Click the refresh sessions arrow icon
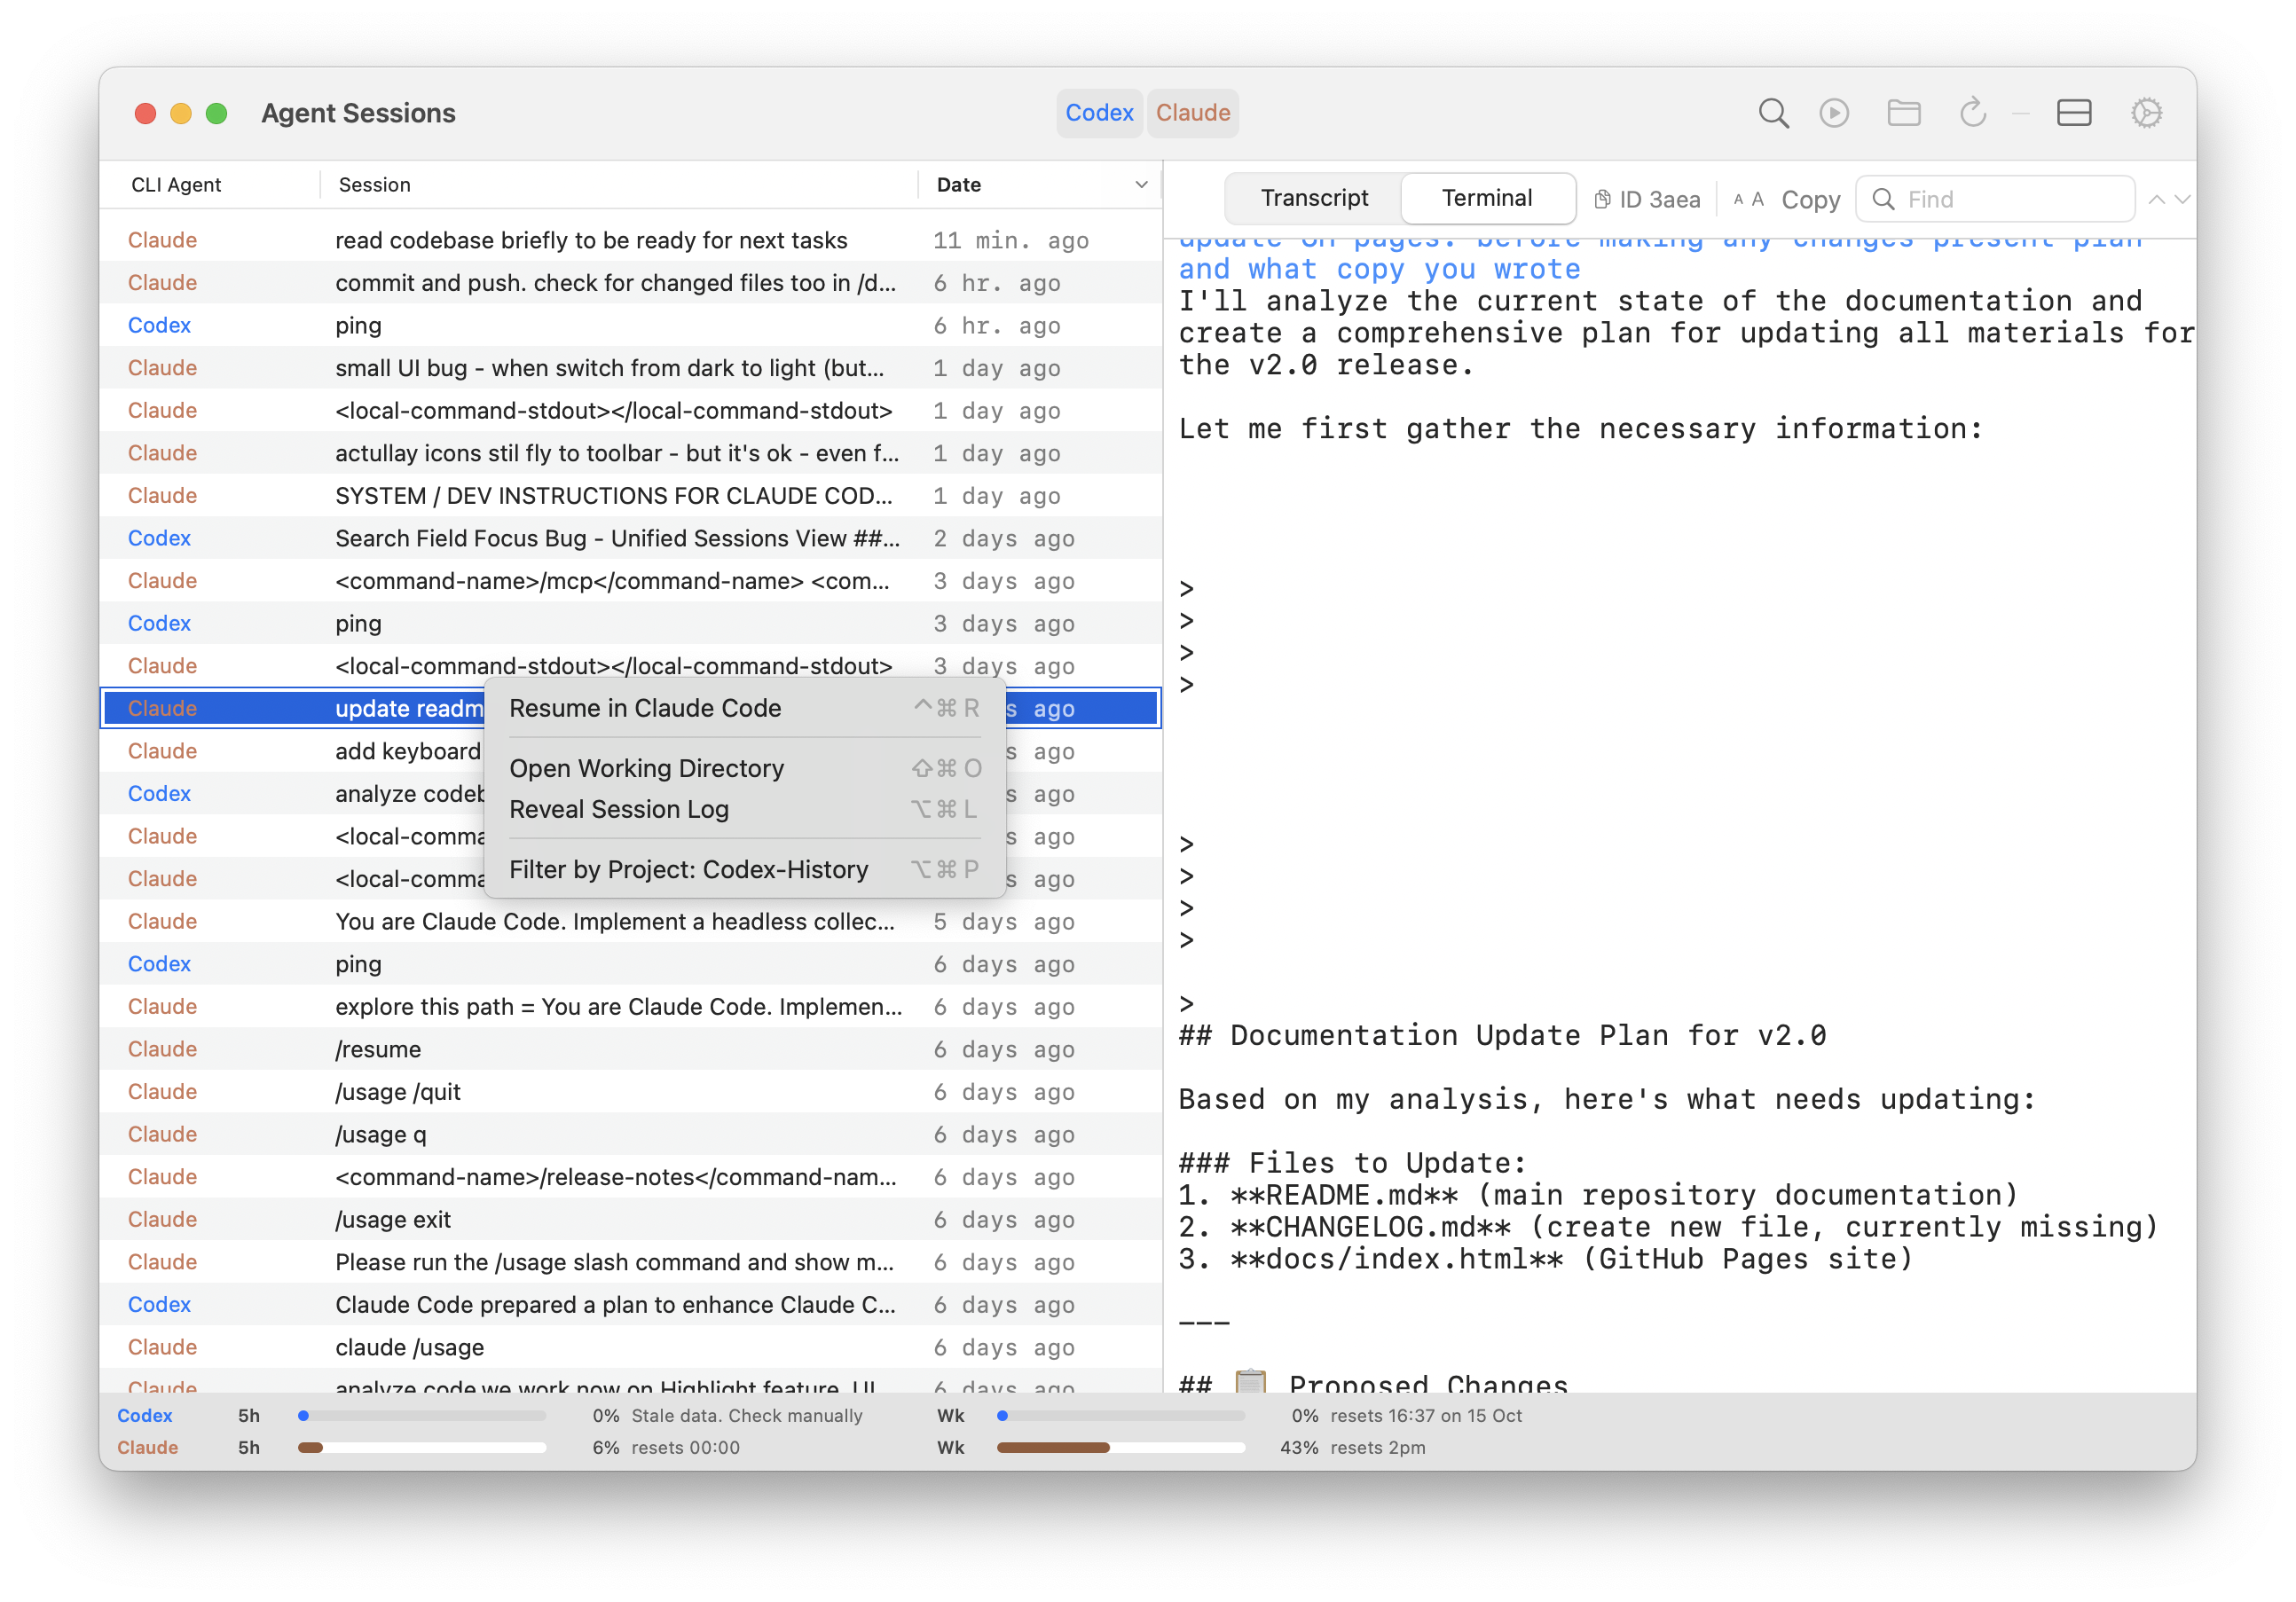The image size is (2296, 1602). click(x=1972, y=113)
